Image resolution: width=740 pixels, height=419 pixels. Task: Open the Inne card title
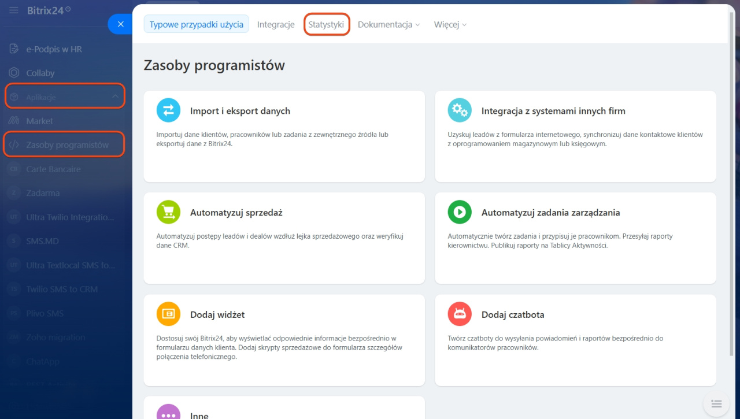199,415
